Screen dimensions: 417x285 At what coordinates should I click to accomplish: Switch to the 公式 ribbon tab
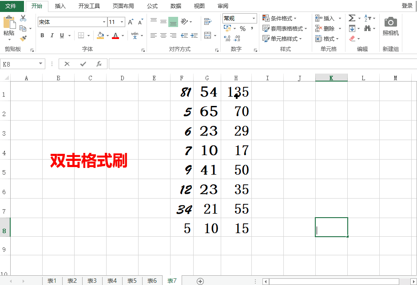152,6
